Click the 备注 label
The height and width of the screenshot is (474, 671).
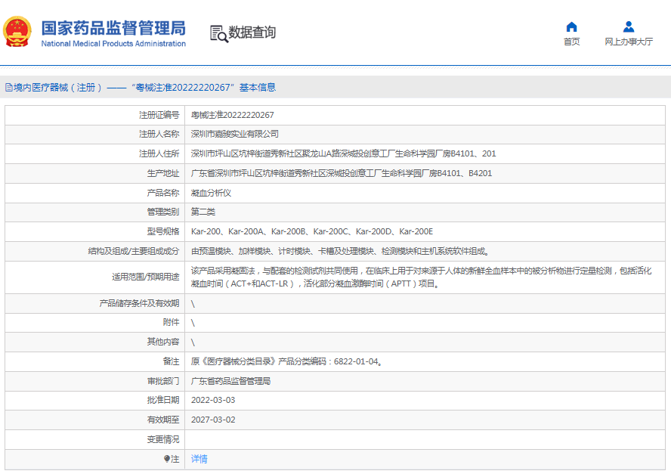172,361
